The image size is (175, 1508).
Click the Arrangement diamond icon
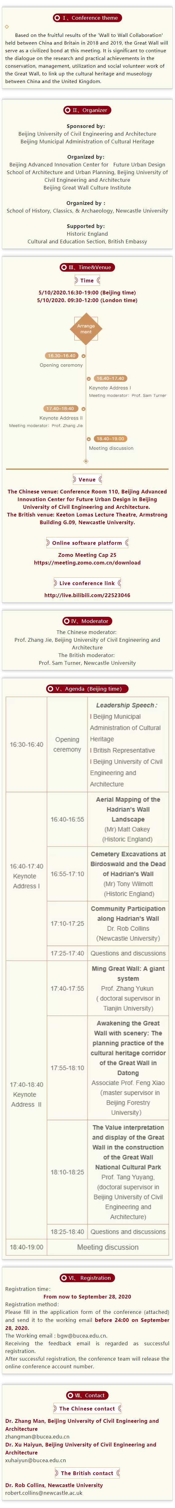click(x=86, y=329)
